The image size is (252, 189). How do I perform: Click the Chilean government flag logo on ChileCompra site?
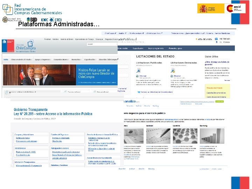click(x=8, y=46)
